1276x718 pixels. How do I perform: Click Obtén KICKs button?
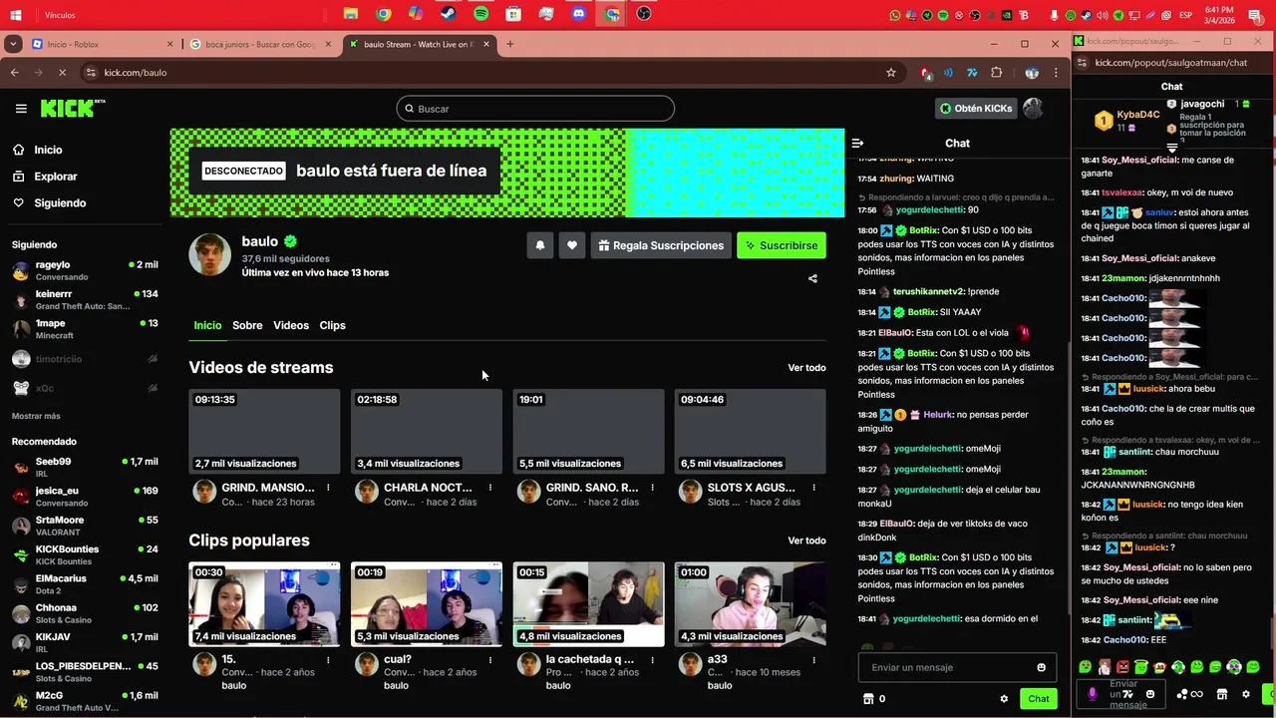(x=976, y=109)
